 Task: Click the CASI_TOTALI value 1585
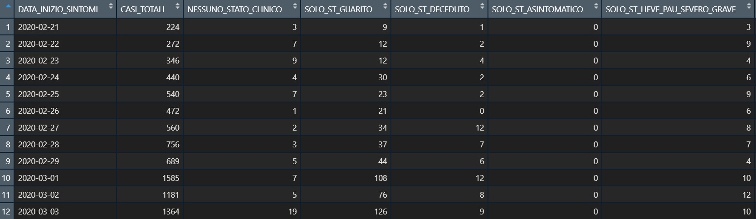tap(171, 178)
